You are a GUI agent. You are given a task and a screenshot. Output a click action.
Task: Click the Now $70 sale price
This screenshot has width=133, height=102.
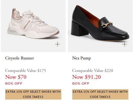pos(16,77)
